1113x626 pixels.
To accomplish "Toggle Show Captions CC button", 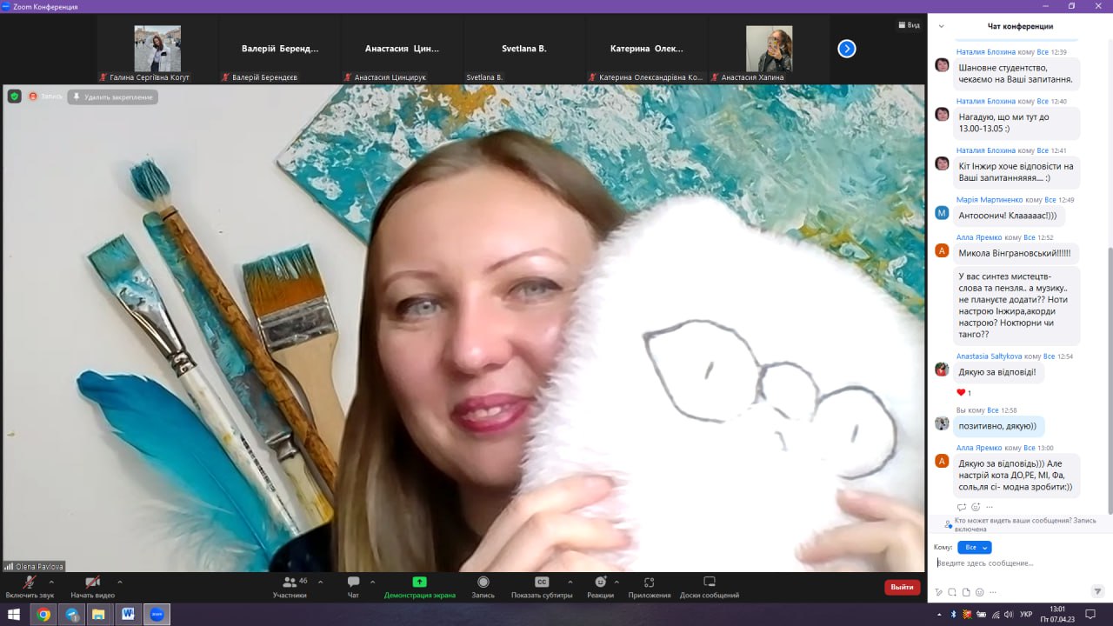I will coord(542,582).
